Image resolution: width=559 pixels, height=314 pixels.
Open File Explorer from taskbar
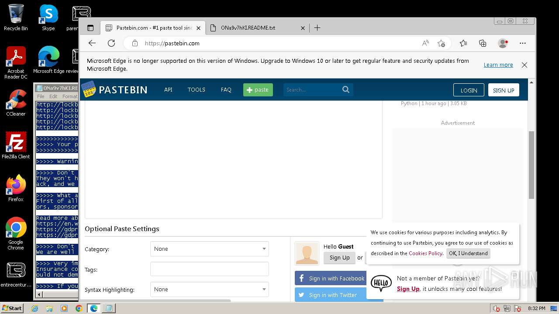[49, 308]
